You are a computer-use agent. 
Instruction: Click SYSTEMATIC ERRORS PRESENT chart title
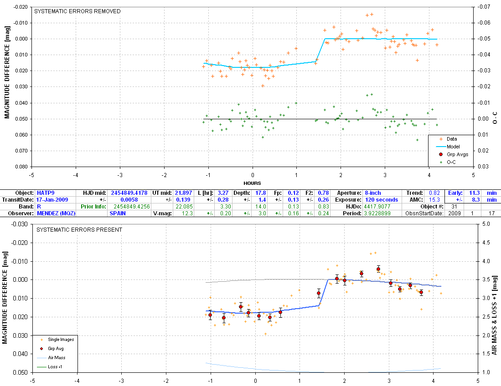pos(79,230)
